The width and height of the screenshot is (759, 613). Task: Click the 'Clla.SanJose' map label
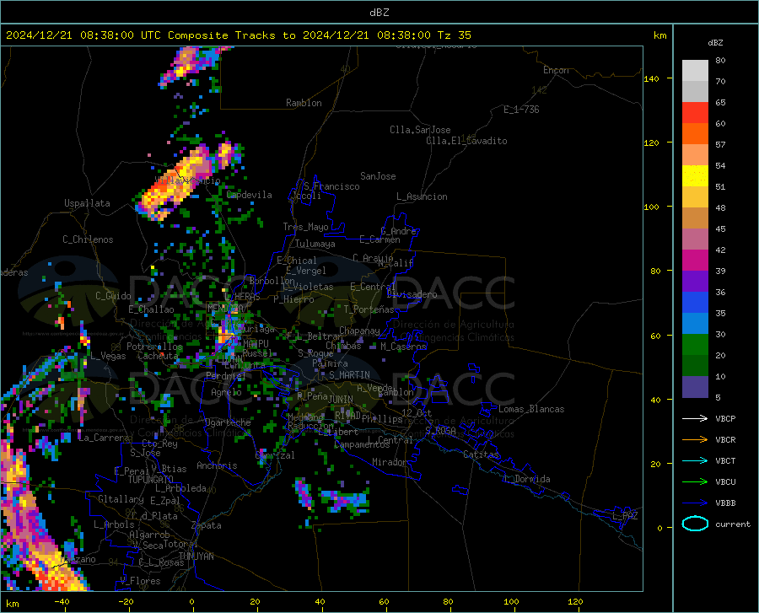tap(420, 130)
